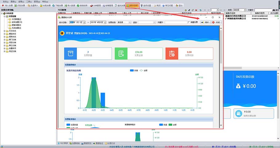Click the 统计 button
Viewport: 280px width, 148px height.
pyautogui.click(x=206, y=22)
